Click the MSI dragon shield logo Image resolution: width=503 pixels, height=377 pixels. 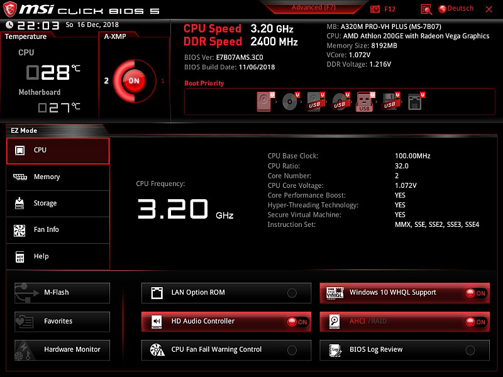tap(9, 9)
